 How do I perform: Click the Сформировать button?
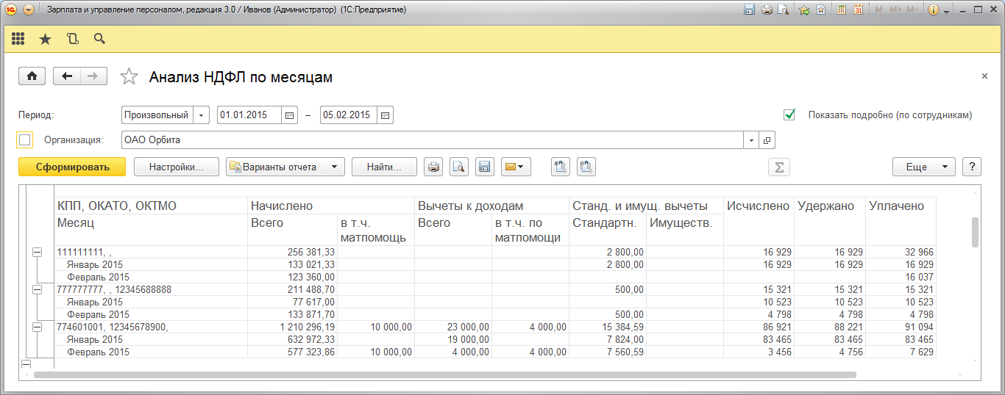72,167
